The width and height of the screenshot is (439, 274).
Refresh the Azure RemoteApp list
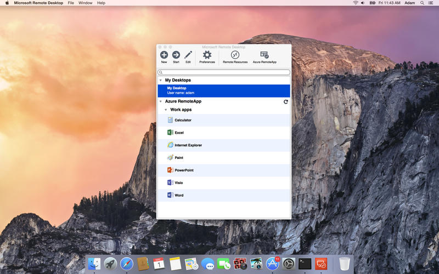(x=285, y=102)
